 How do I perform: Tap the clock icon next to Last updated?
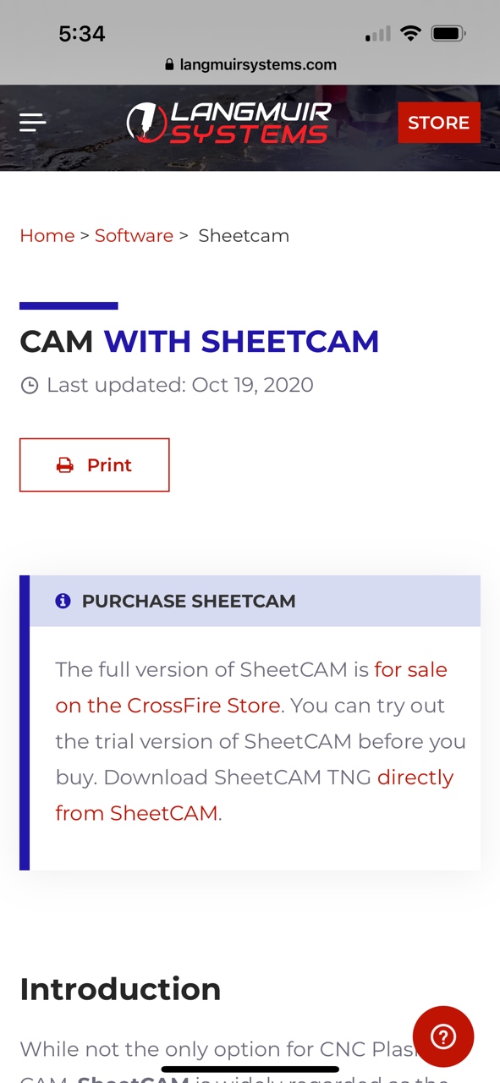point(30,386)
